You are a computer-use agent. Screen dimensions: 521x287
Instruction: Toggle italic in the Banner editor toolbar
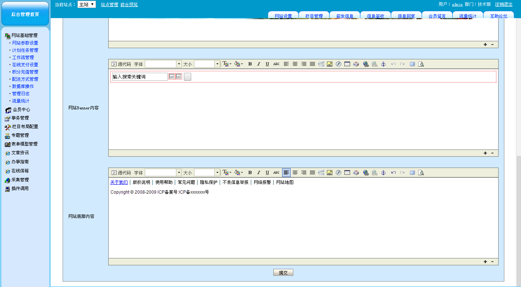coord(259,64)
